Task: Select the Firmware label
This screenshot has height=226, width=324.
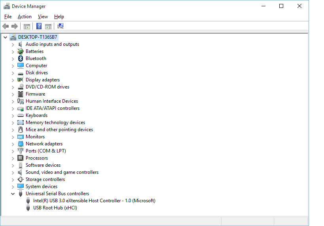Action: tap(35, 94)
